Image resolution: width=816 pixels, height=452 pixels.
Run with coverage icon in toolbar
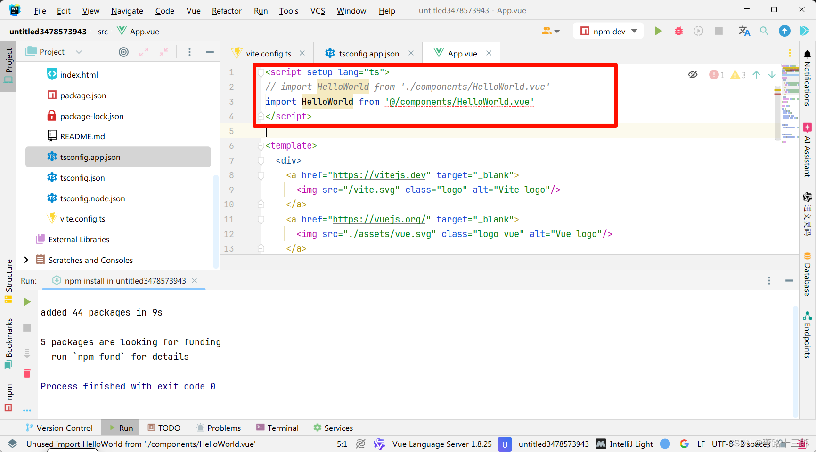(698, 31)
